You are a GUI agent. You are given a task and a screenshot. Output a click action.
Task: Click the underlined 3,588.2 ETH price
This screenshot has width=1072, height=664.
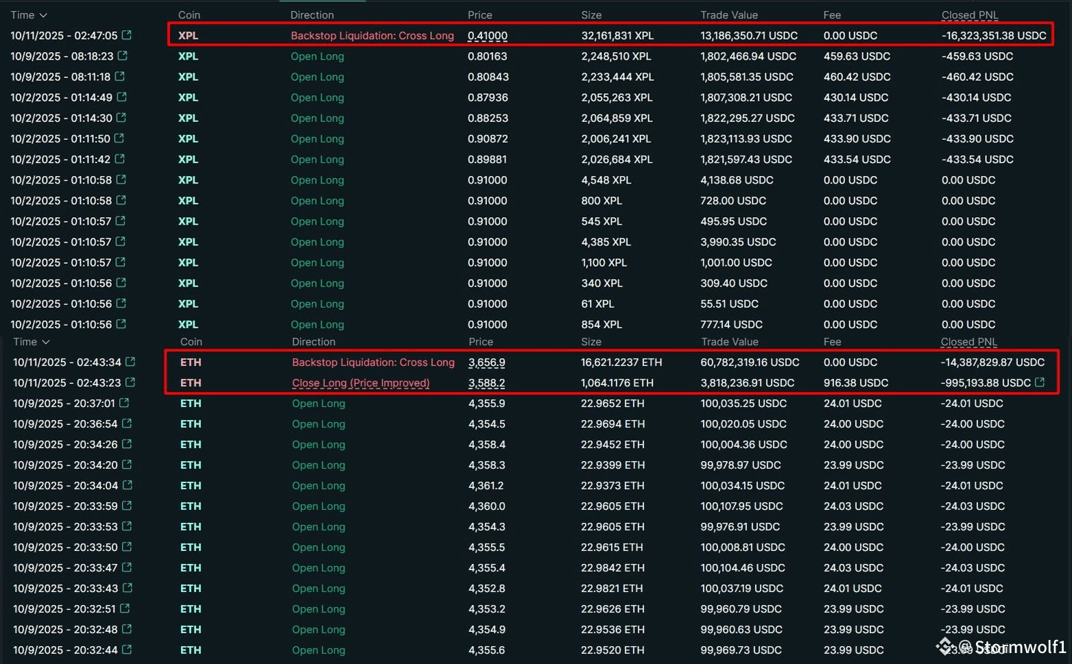point(487,383)
